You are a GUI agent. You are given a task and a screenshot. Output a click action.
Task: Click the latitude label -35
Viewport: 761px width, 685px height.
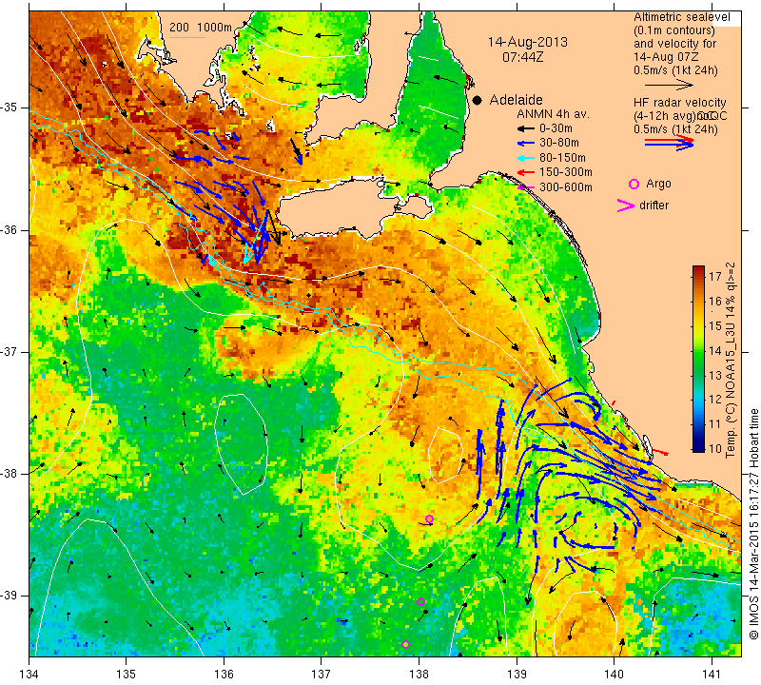13,108
